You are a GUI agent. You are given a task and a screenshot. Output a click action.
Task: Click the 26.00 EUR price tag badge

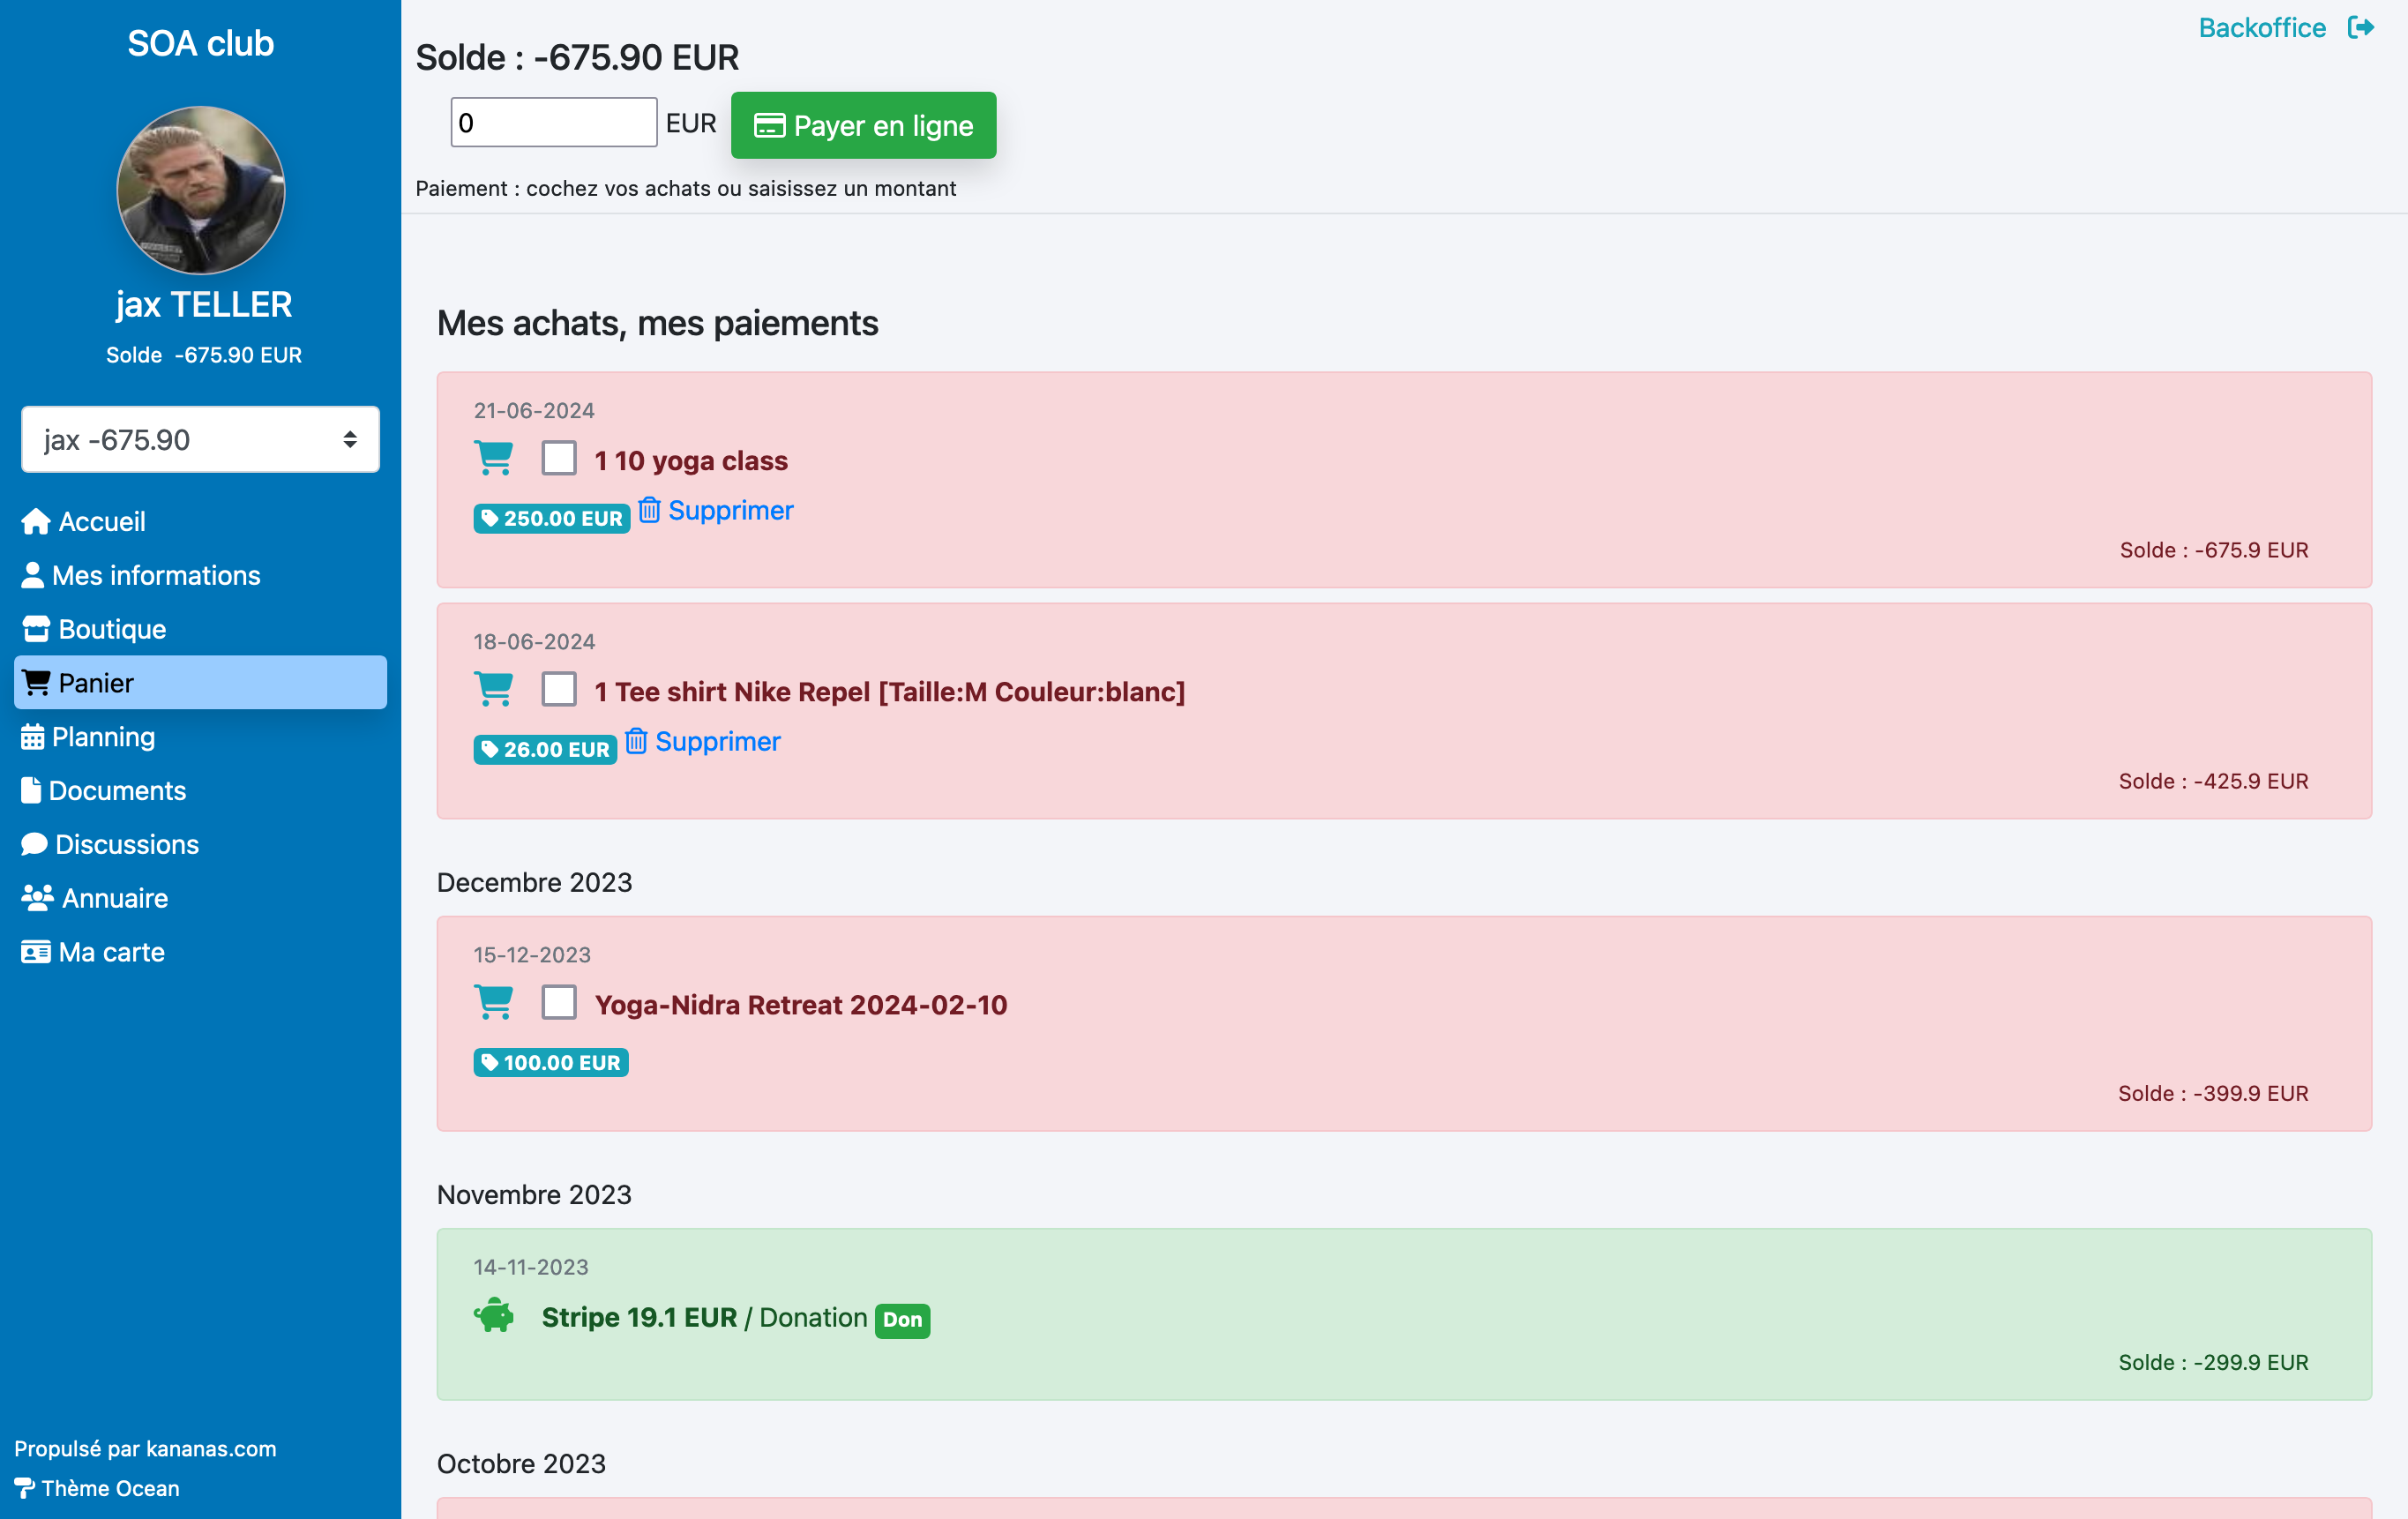(x=545, y=749)
